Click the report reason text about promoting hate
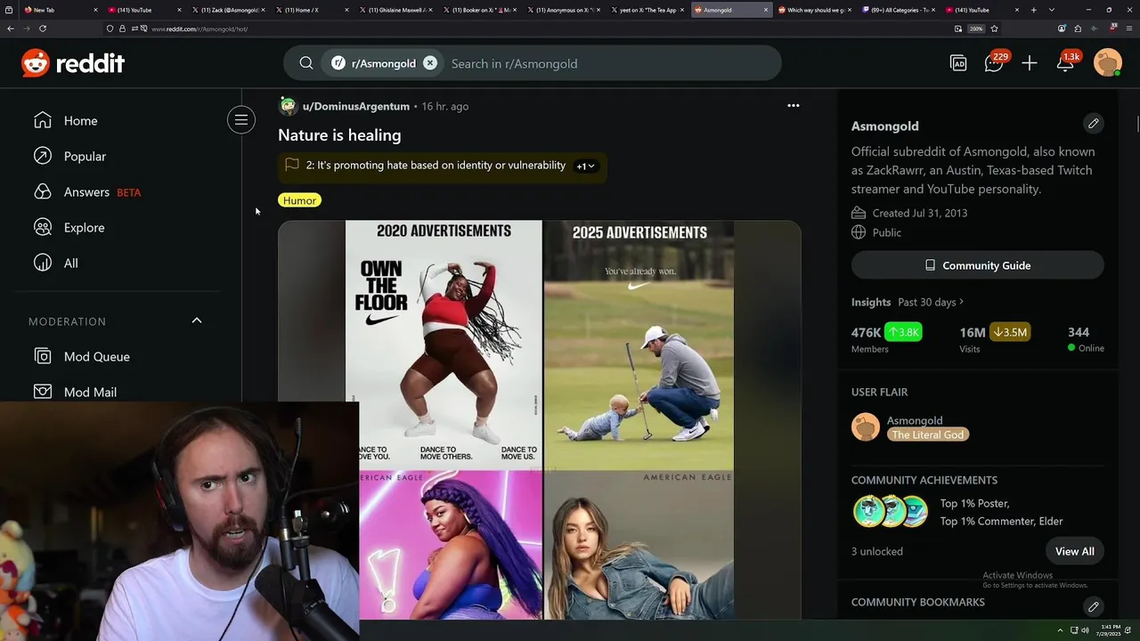The width and height of the screenshot is (1140, 641). (436, 166)
